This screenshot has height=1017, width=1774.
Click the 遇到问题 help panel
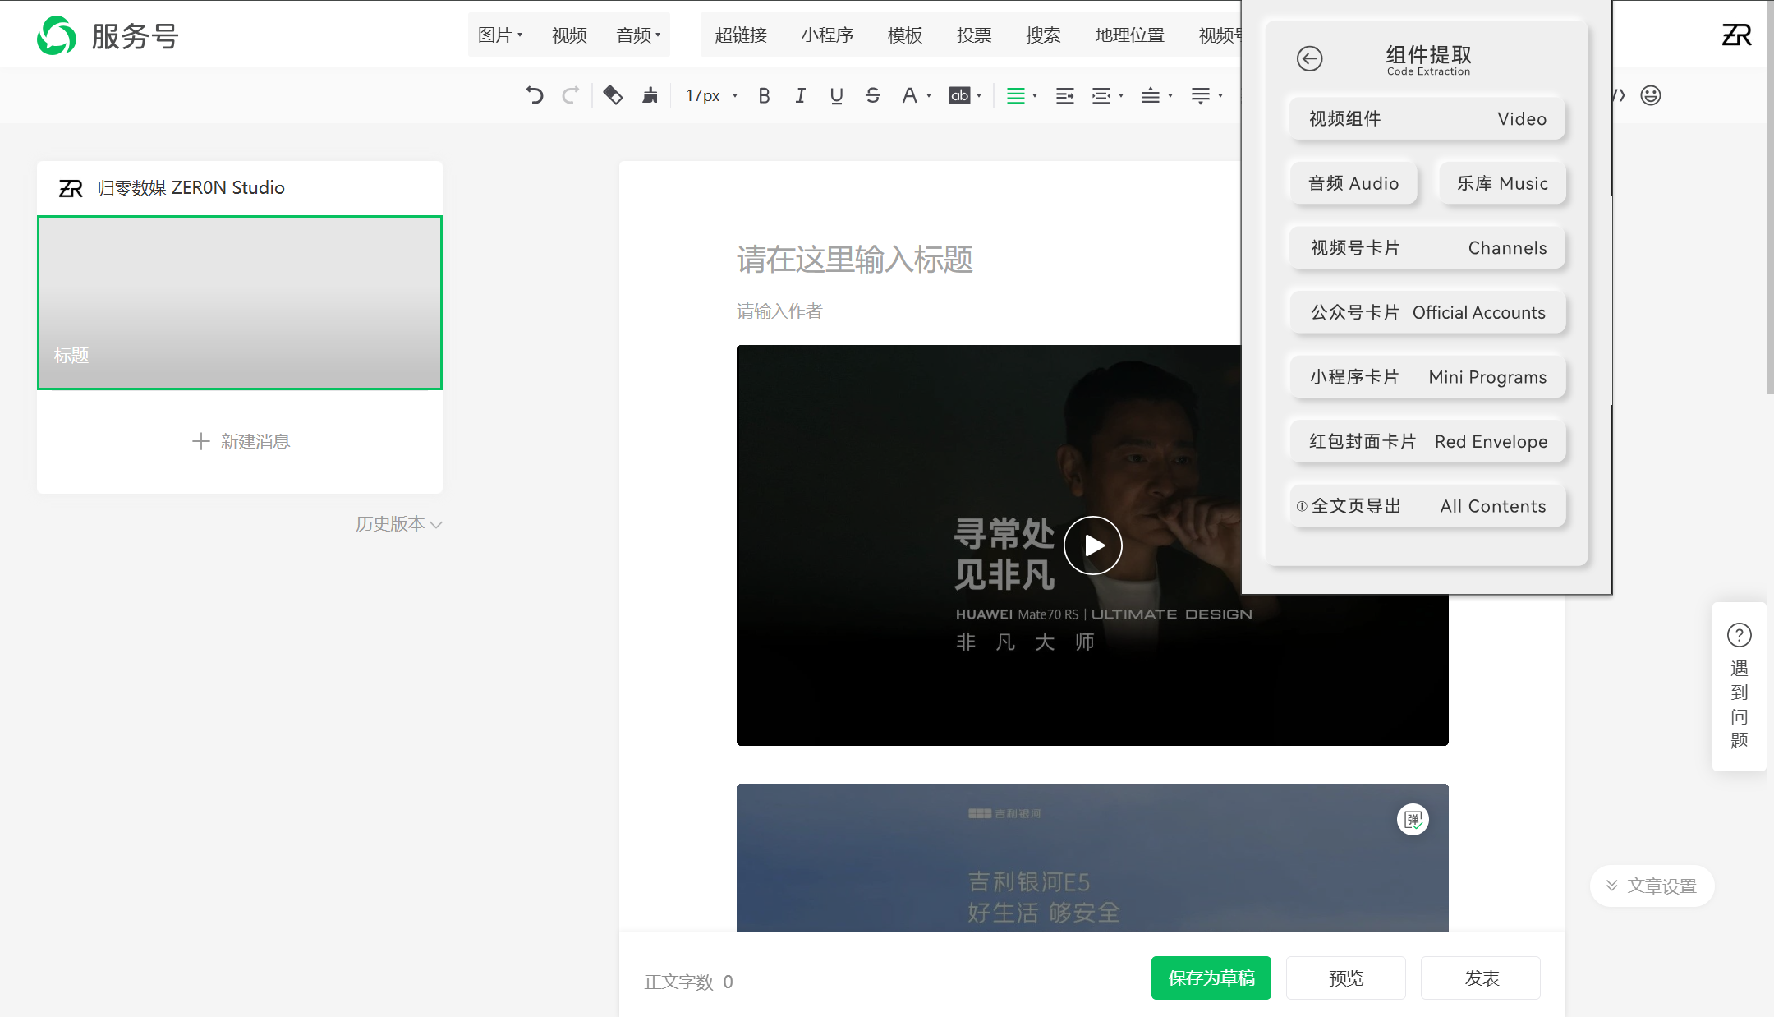click(1740, 687)
